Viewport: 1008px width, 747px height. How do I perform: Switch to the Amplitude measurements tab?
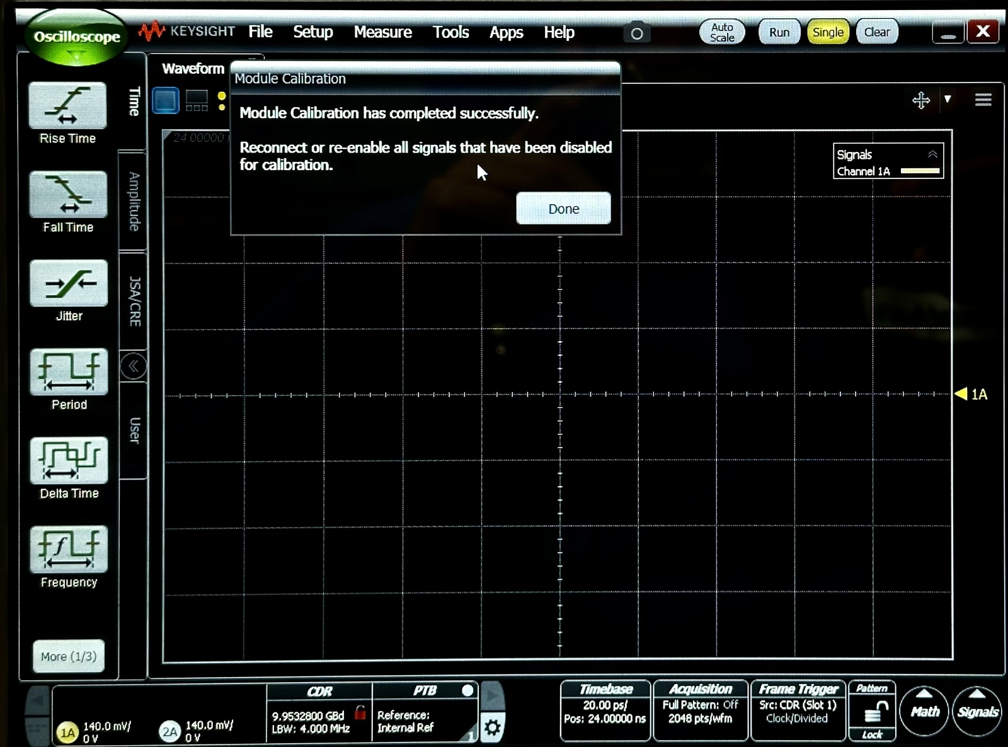(132, 199)
